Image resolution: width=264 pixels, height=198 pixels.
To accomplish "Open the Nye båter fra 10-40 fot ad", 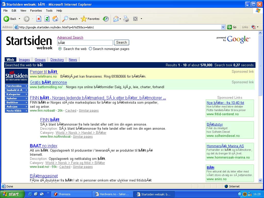I will point(225,103).
